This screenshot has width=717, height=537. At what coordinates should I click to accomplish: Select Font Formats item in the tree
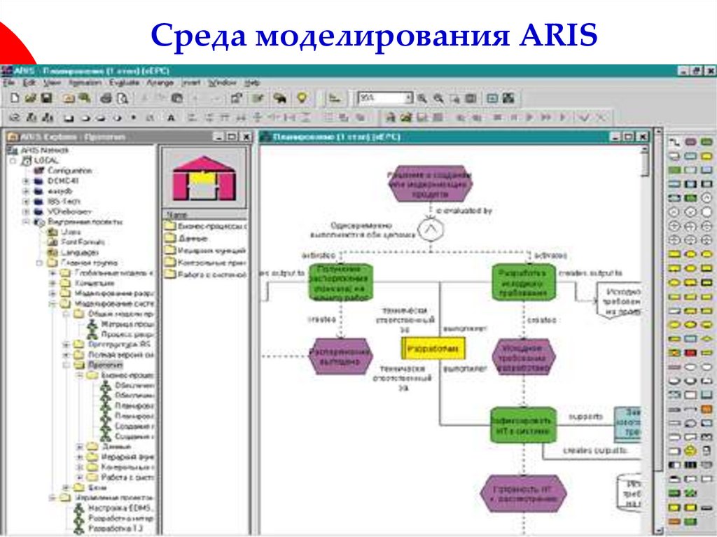(83, 242)
